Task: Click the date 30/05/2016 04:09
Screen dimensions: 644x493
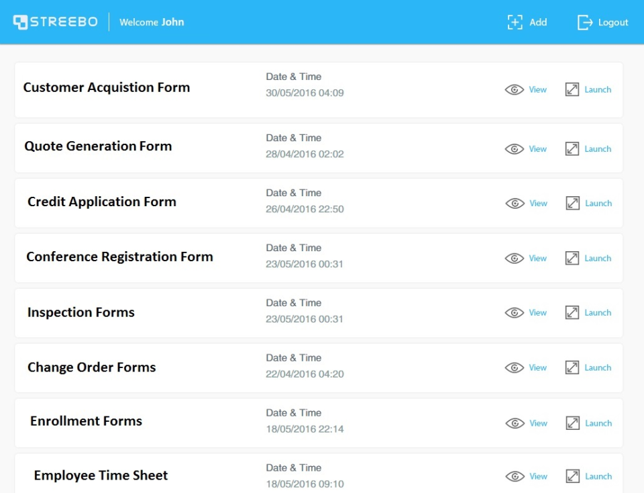Action: click(305, 93)
